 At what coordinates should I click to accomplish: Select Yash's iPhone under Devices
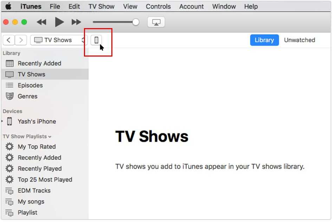45,122
